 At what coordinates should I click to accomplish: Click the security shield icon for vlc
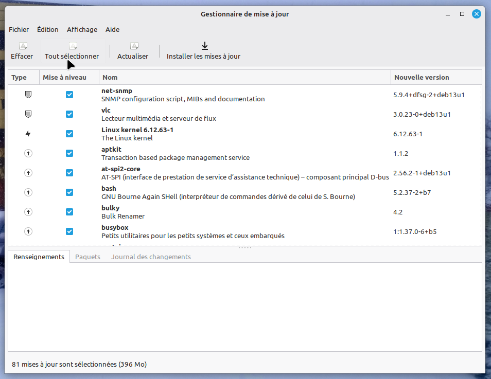coord(28,114)
